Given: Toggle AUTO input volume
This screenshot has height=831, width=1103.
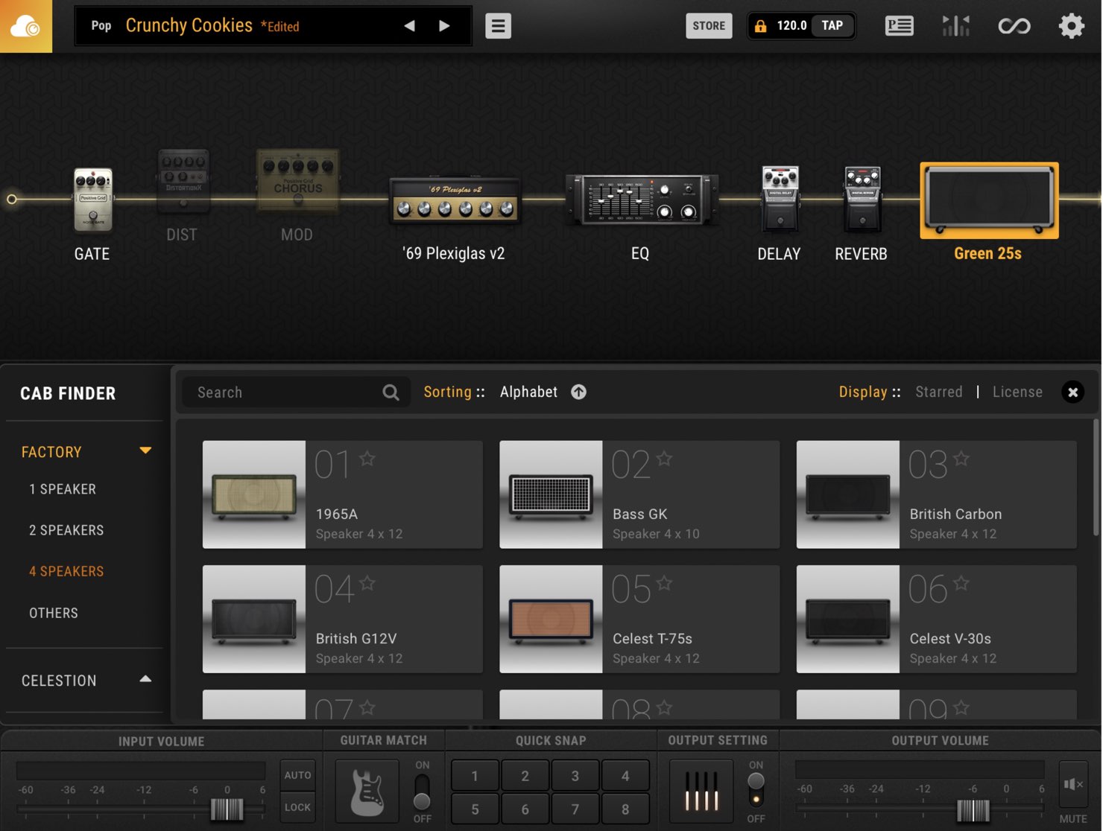Looking at the screenshot, I should point(297,775).
